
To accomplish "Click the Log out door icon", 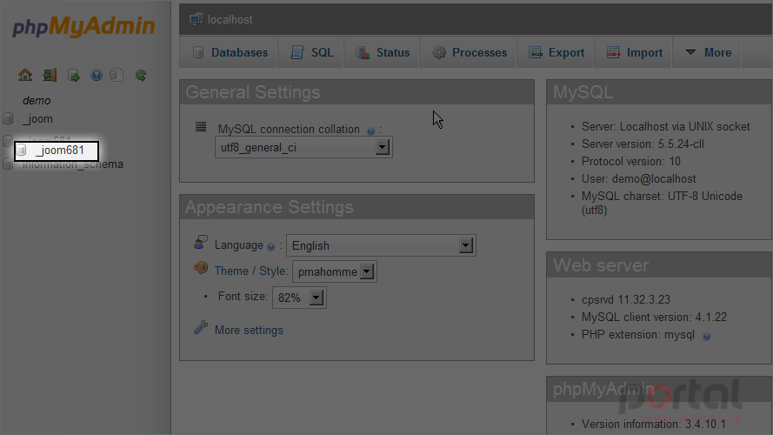I will 50,75.
